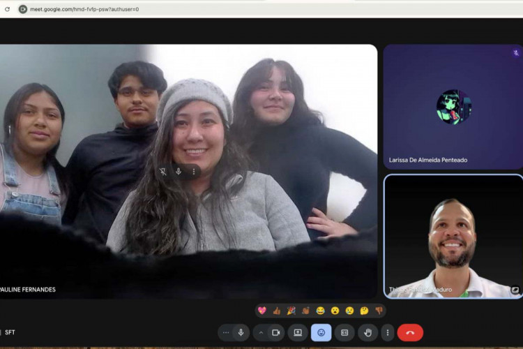Expand video settings chevron beside camera
Viewport: 523px width, 349px height.
coord(261,333)
